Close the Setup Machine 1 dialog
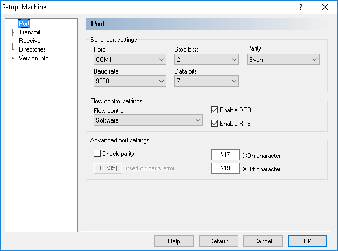338x251 pixels. pos(325,7)
